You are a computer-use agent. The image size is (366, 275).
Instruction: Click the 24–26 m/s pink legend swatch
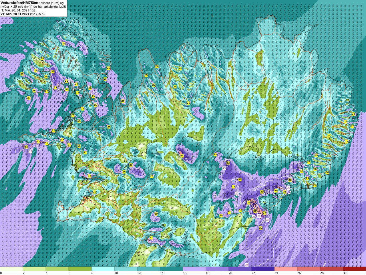286,269
